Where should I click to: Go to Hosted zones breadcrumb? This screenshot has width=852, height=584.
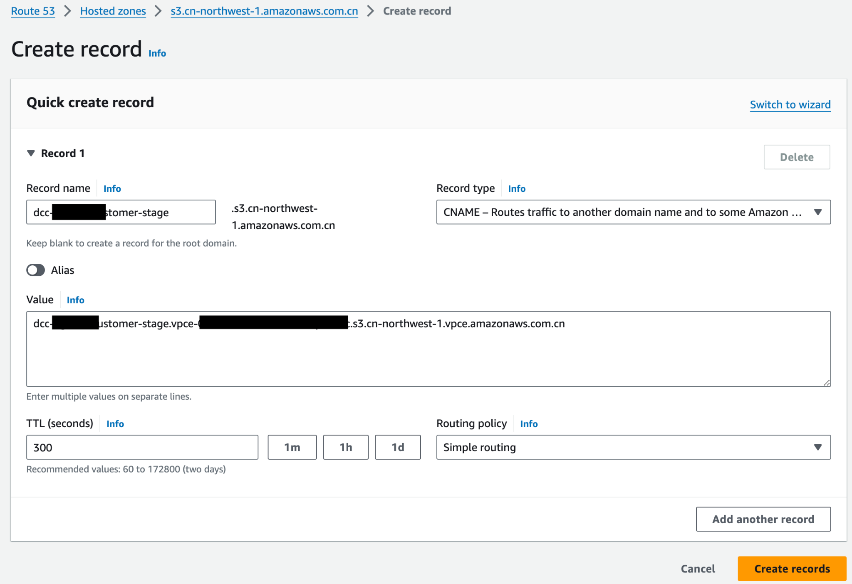click(113, 11)
